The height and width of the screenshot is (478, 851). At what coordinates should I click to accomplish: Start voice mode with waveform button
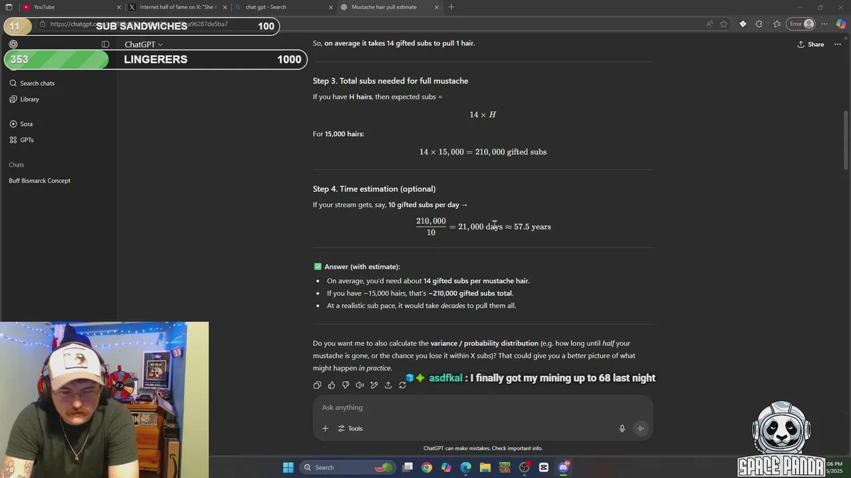[x=641, y=428]
